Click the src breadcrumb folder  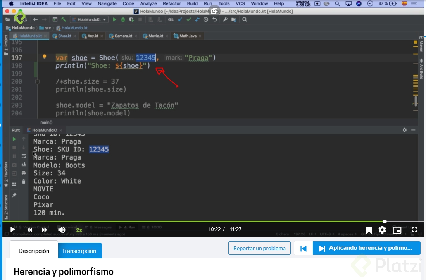(45, 28)
